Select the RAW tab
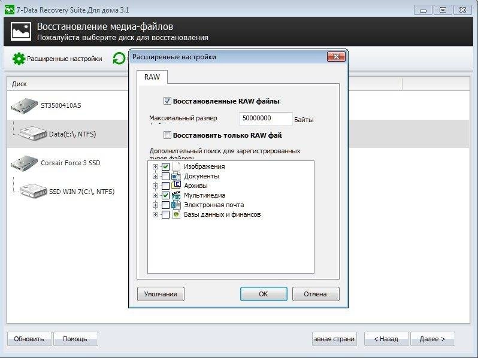Viewport: 478px width, 358px height. (x=152, y=77)
